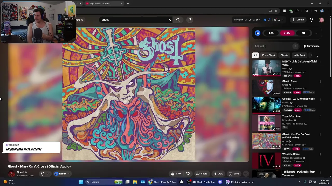
Task: Click the Ghost channel name link
Action: 20,172
